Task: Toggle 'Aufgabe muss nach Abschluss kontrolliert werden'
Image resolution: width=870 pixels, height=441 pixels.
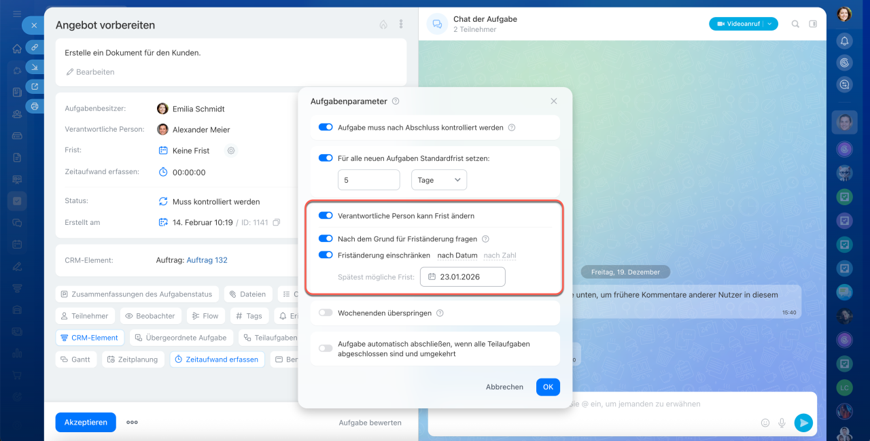Action: click(326, 127)
